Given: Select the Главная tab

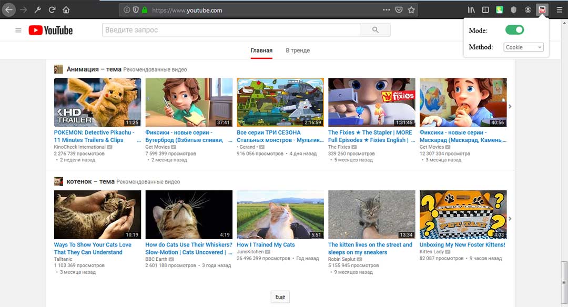Looking at the screenshot, I should [x=261, y=50].
